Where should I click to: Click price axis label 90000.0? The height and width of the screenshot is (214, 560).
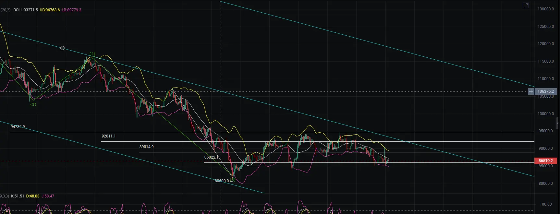(x=546, y=149)
